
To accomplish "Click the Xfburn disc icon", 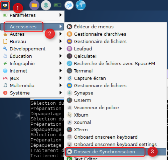I will pos(69,115).
